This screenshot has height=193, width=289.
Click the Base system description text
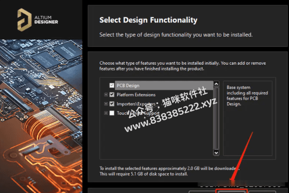[247, 96]
